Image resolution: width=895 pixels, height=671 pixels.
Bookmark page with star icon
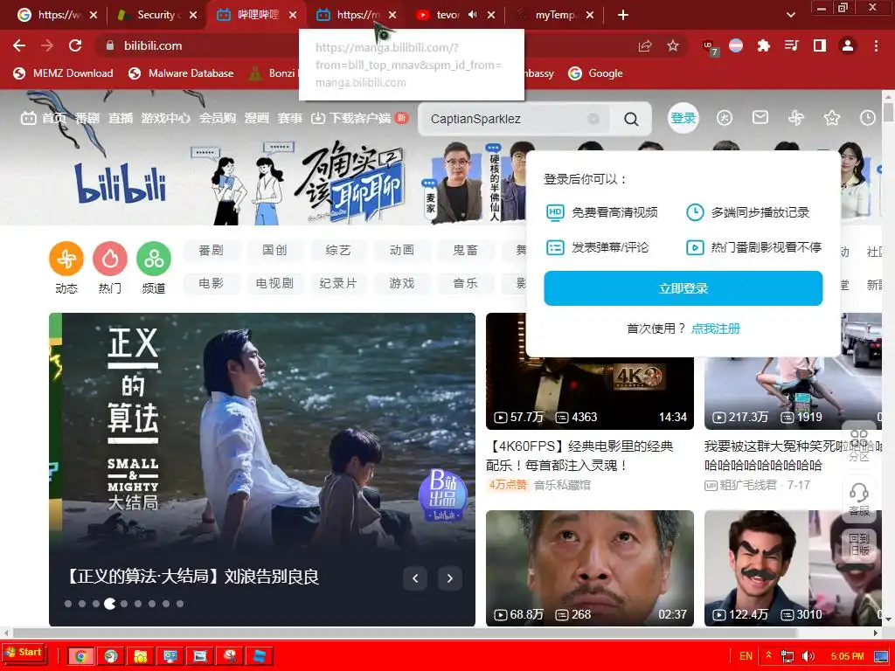[x=673, y=45]
